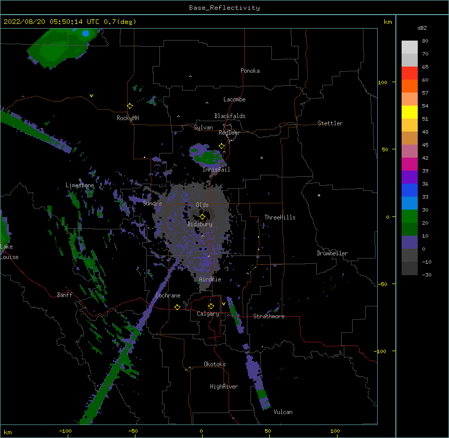The height and width of the screenshot is (438, 449).
Task: Select the yellow diamond radar site between Olds and Didsbury
Action: (x=203, y=217)
